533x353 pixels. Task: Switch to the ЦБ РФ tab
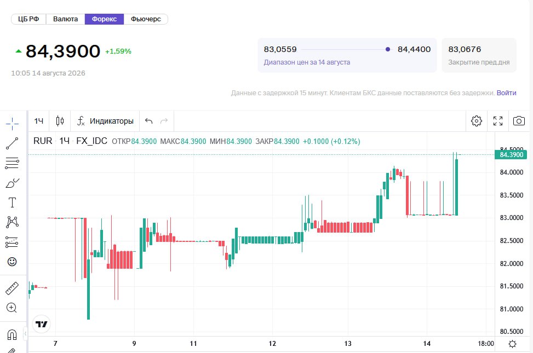[x=28, y=19]
